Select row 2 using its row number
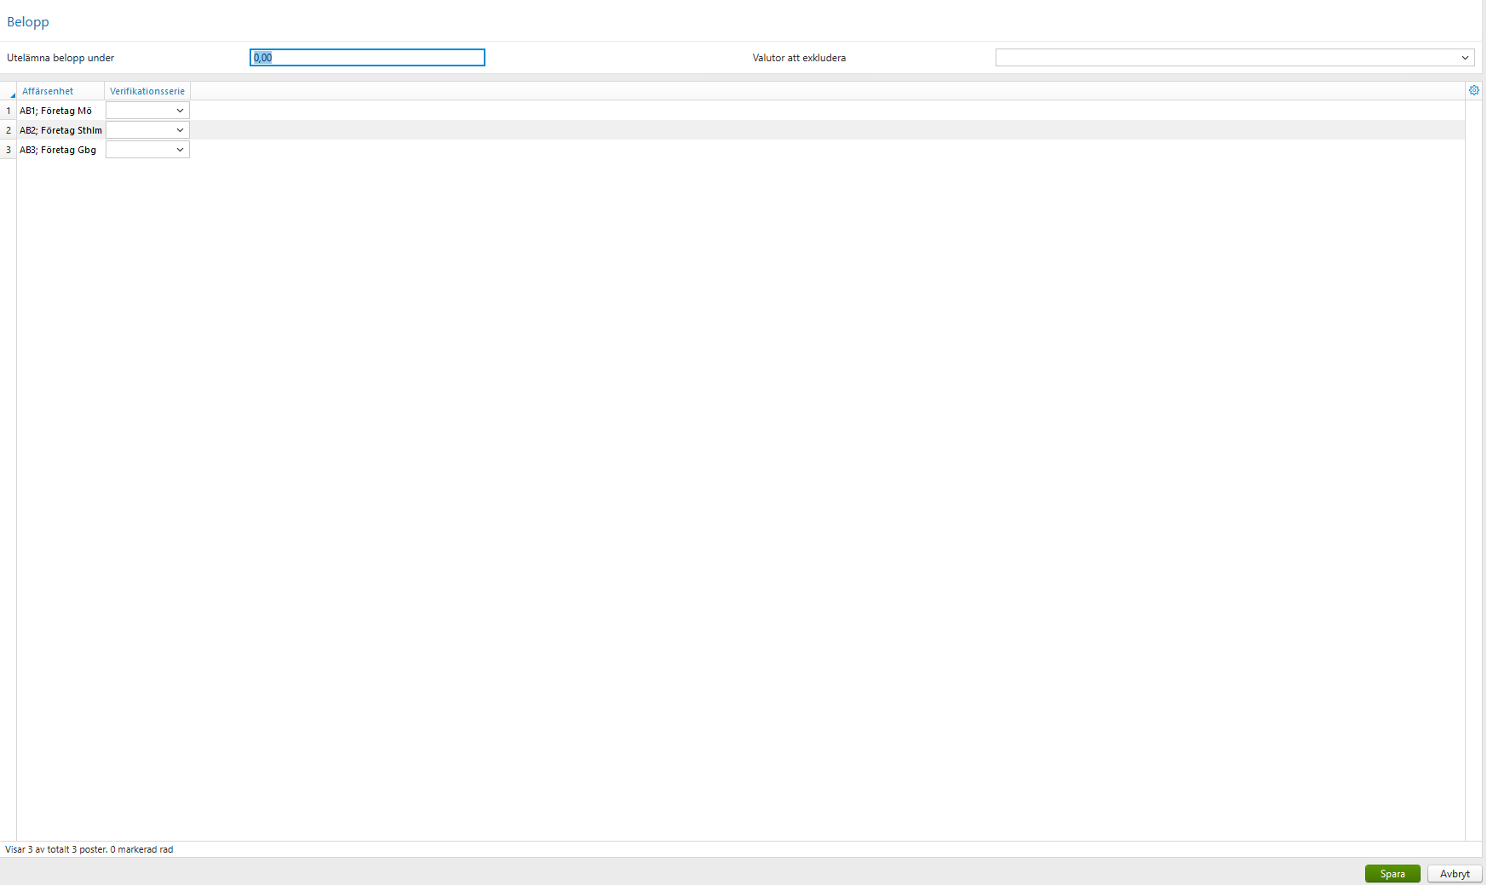Screen dimensions: 1487x885 (x=8, y=129)
